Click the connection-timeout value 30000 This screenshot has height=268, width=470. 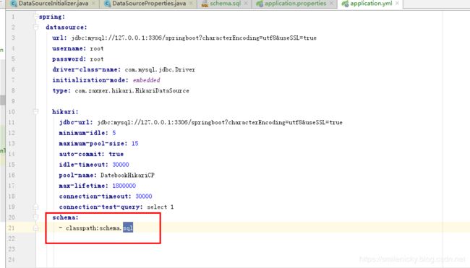pos(144,196)
